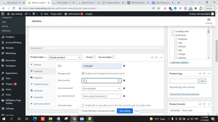
Task: Move Product brands panel down
Action: coord(204,104)
